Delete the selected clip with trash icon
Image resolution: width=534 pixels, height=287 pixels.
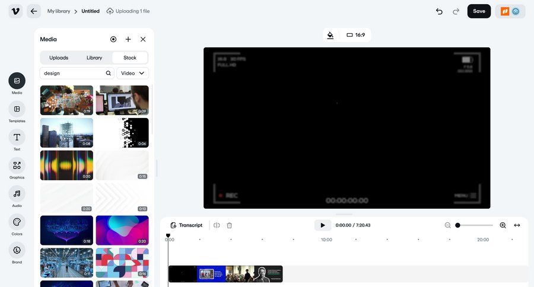click(230, 225)
